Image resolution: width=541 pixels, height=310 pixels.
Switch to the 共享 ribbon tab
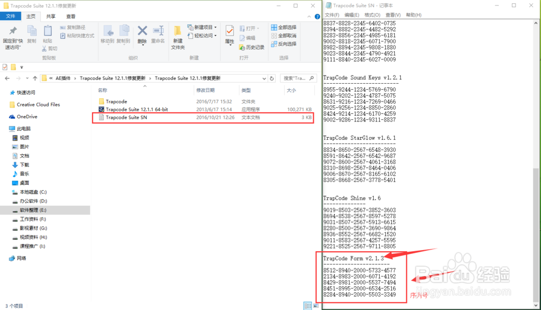(x=51, y=16)
